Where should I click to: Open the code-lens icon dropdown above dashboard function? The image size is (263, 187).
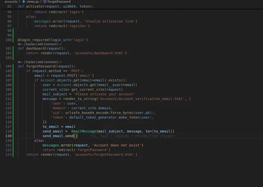pos(20,44)
